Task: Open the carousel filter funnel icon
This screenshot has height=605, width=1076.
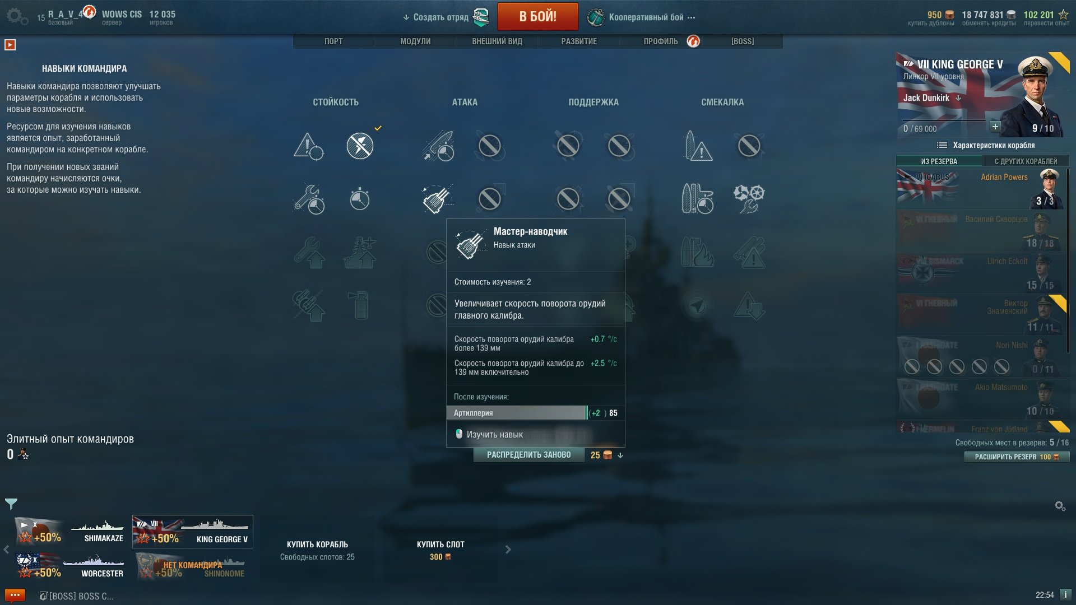Action: click(x=11, y=504)
